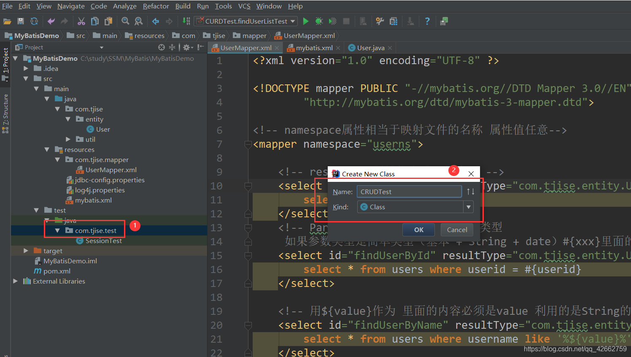Click the Name field containing CRUDTest
This screenshot has width=631, height=357.
pos(409,192)
